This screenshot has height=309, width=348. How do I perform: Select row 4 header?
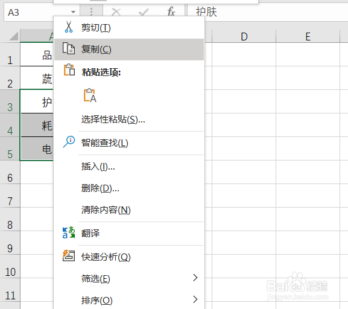pyautogui.click(x=10, y=126)
